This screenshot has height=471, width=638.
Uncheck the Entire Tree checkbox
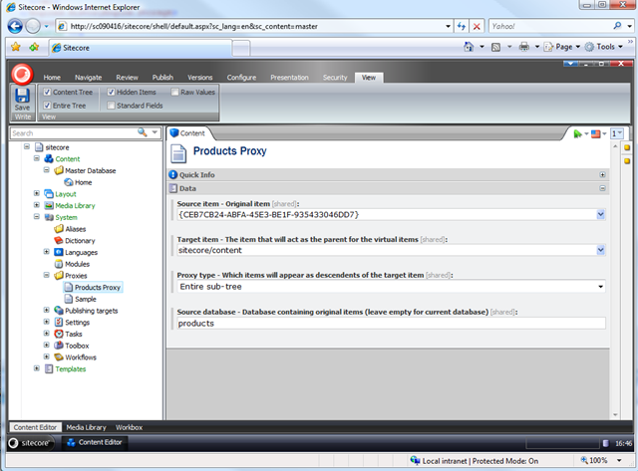coord(47,106)
